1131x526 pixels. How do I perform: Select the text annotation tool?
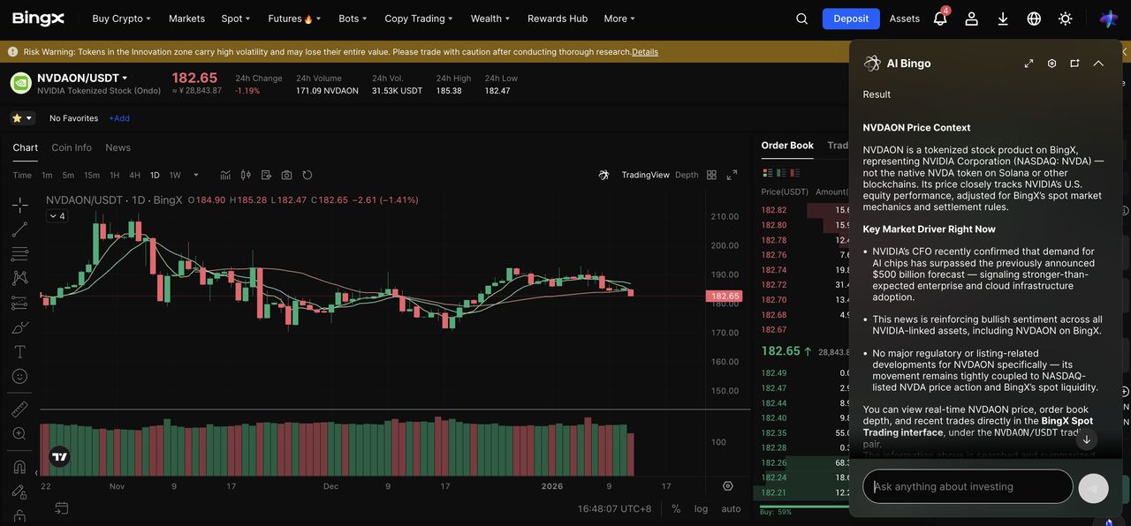click(x=19, y=352)
